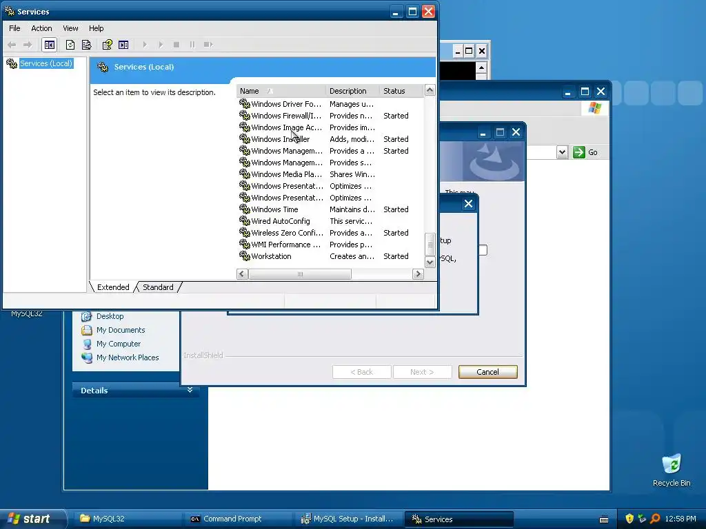Click the gear icon of the Windows Time service
The image size is (706, 529).
tap(245, 209)
